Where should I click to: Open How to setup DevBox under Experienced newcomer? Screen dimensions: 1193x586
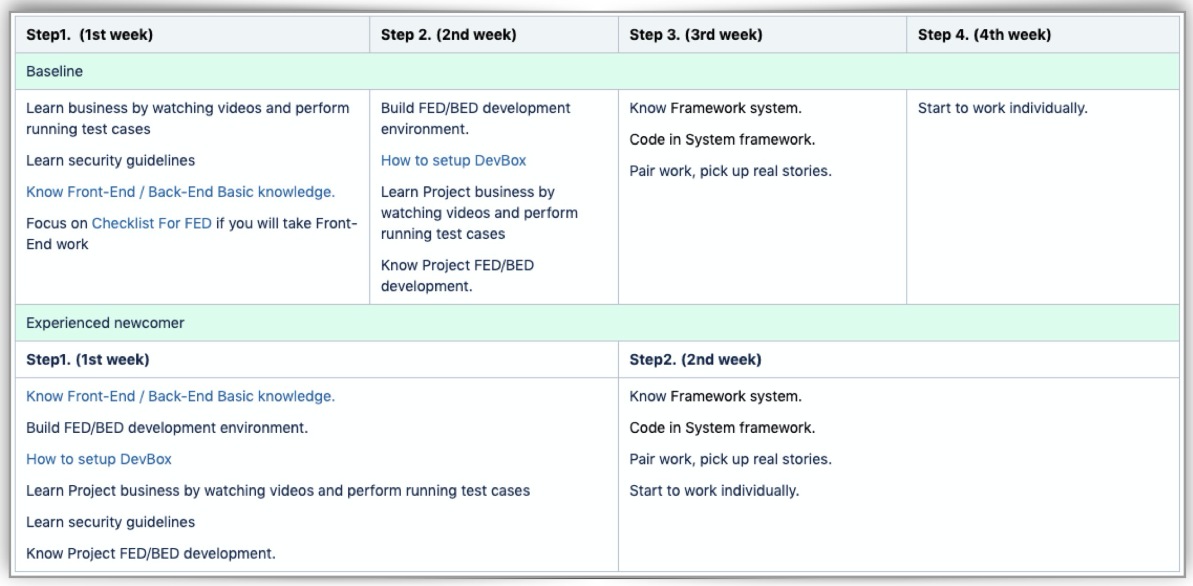[x=98, y=459]
